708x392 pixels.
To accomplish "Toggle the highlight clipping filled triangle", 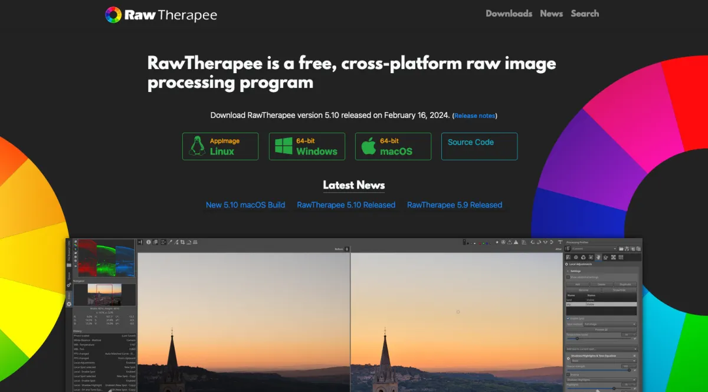I will click(516, 242).
